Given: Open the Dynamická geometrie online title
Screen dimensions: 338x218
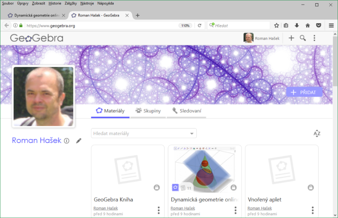Looking at the screenshot, I should pyautogui.click(x=205, y=200).
